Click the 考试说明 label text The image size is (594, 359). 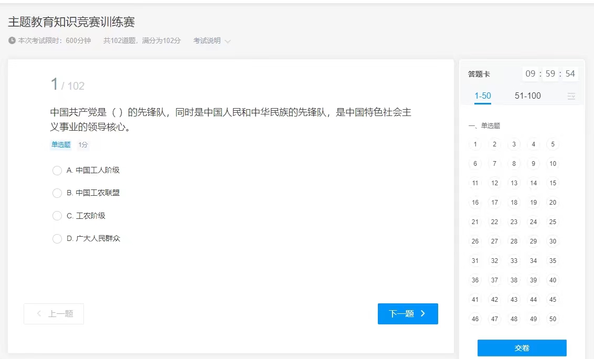click(x=207, y=40)
